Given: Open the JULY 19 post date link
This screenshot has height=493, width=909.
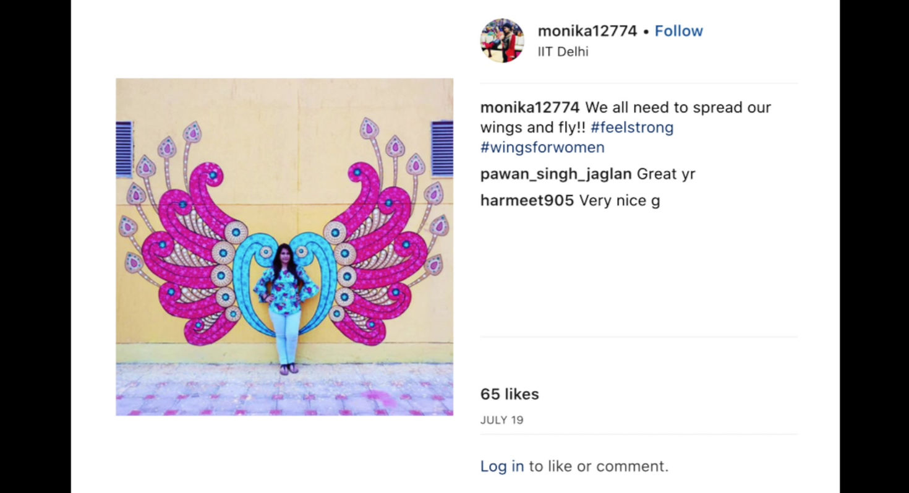Looking at the screenshot, I should tap(501, 420).
